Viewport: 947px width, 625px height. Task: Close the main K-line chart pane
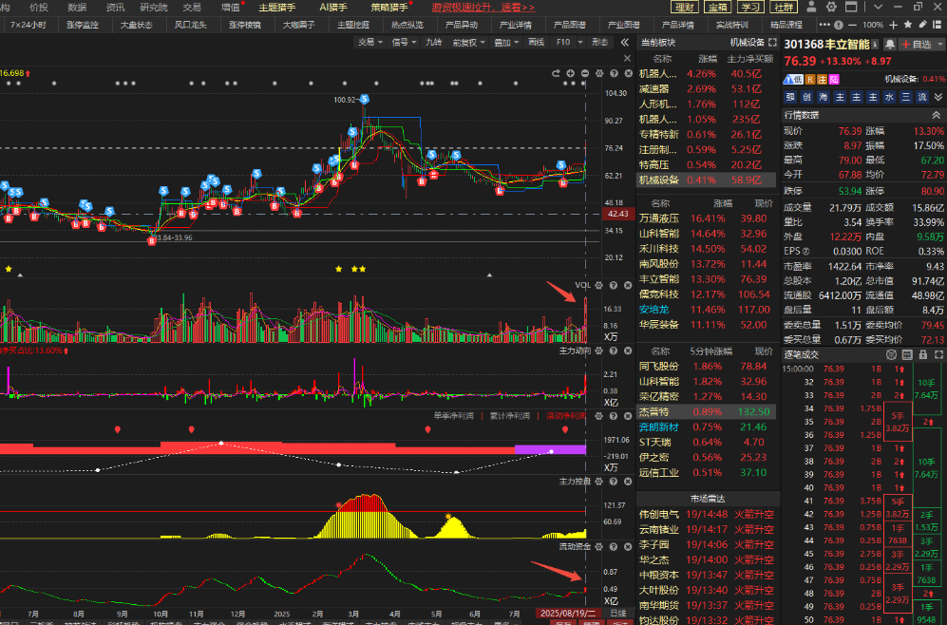[x=628, y=73]
